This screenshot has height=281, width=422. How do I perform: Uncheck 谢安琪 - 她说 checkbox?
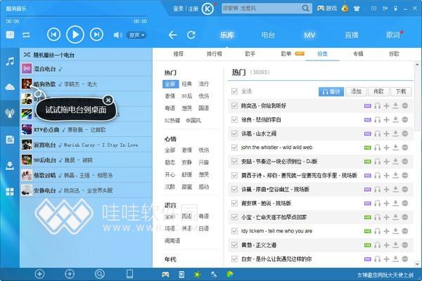coord(234,203)
